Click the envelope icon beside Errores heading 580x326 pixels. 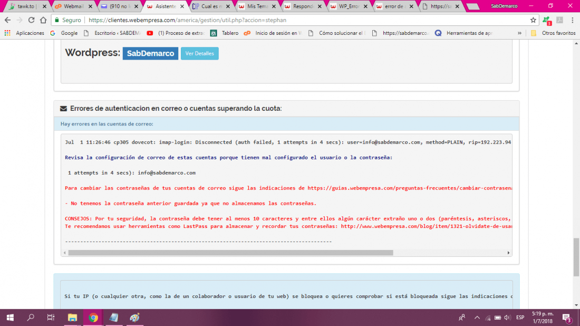click(x=64, y=109)
